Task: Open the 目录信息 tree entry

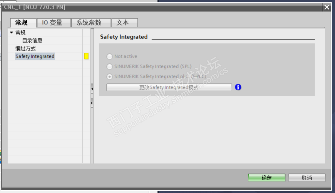Action: [32, 40]
